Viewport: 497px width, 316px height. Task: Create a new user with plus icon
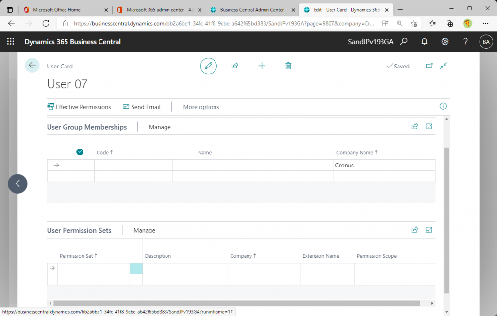[x=262, y=66]
